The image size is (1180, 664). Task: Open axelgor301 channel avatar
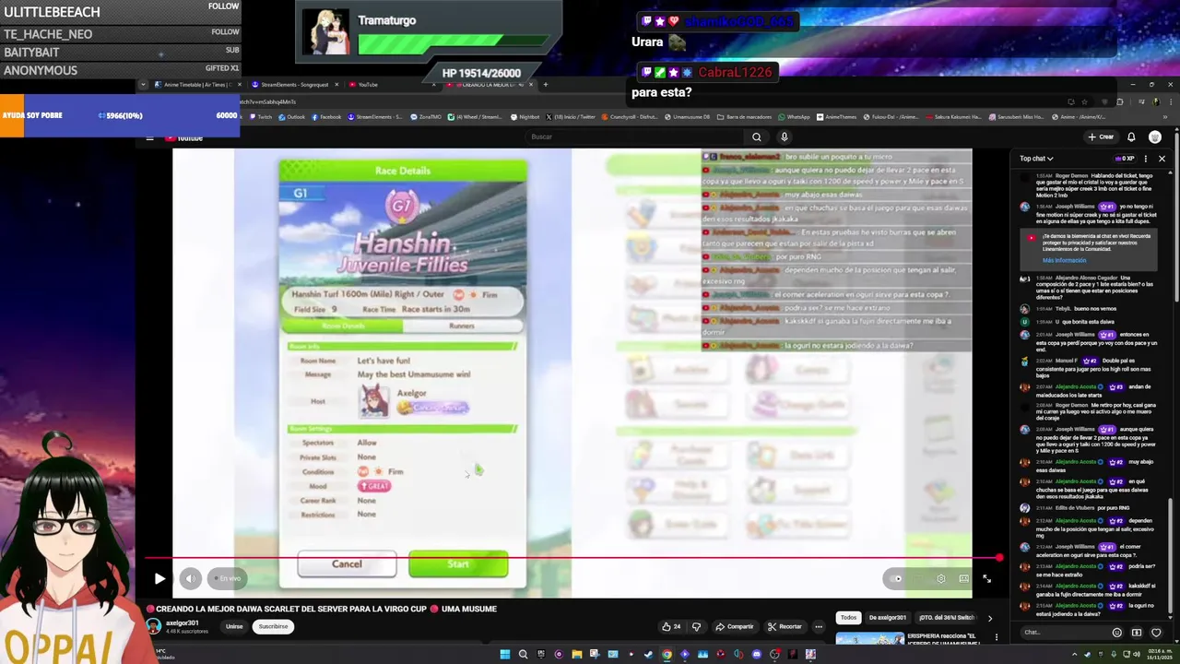[154, 626]
